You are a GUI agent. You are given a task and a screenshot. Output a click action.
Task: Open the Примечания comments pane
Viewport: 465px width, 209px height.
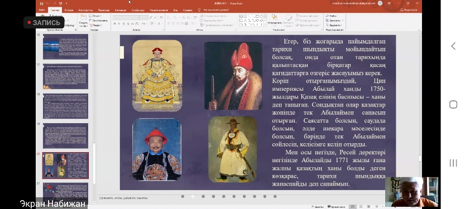click(337, 207)
